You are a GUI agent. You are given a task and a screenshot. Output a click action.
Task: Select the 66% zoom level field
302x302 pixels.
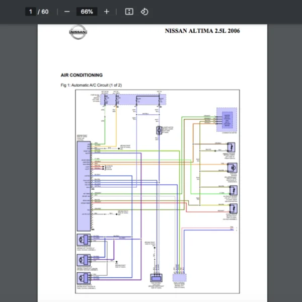point(86,12)
